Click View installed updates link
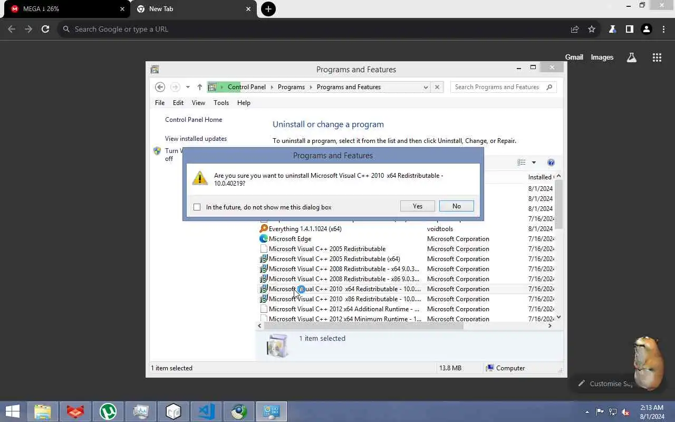Viewport: 675px width, 422px height. [196, 139]
